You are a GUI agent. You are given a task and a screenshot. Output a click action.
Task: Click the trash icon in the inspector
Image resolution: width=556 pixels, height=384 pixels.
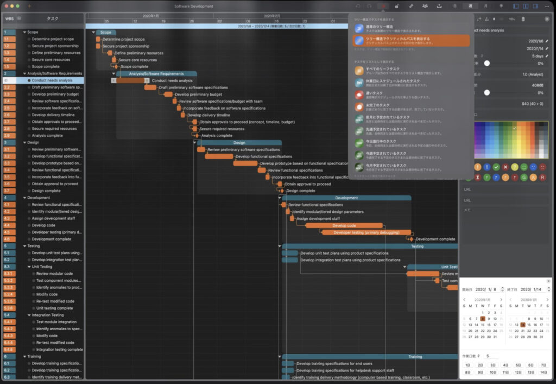click(x=523, y=19)
